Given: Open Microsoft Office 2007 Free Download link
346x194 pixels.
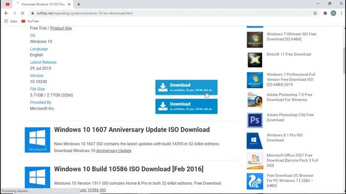Looking at the screenshot, I should (x=292, y=161).
